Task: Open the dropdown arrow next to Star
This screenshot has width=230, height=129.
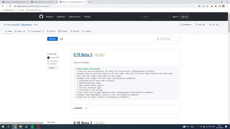Action: (222, 25)
